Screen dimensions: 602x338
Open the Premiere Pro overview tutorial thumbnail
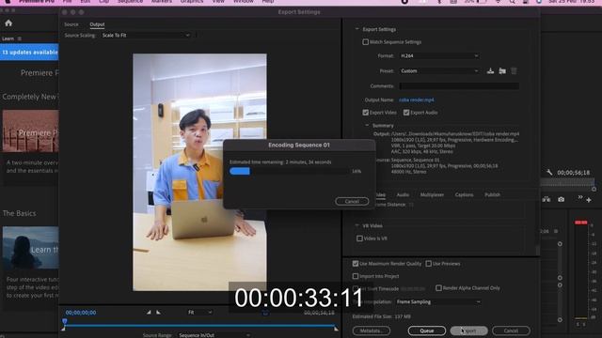(31, 131)
